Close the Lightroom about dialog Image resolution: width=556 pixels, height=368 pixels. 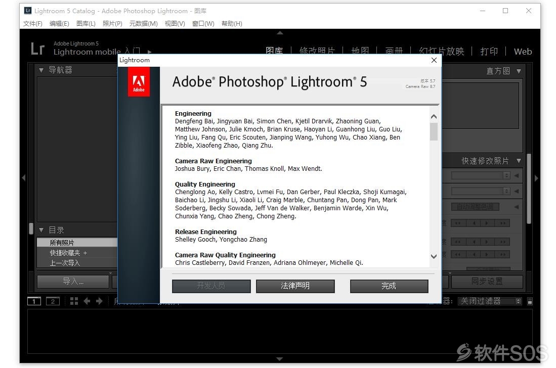(434, 60)
